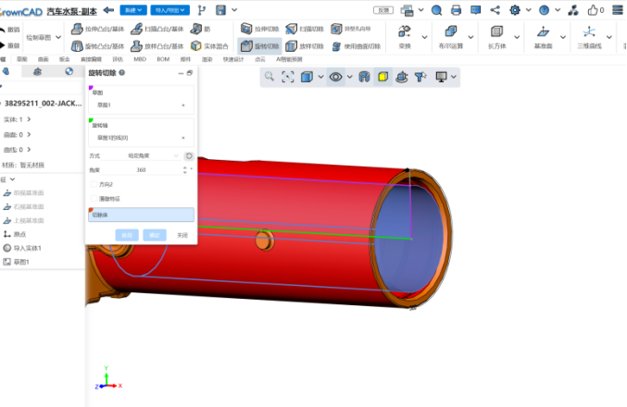Click the blue help question-mark icon

(x=544, y=10)
